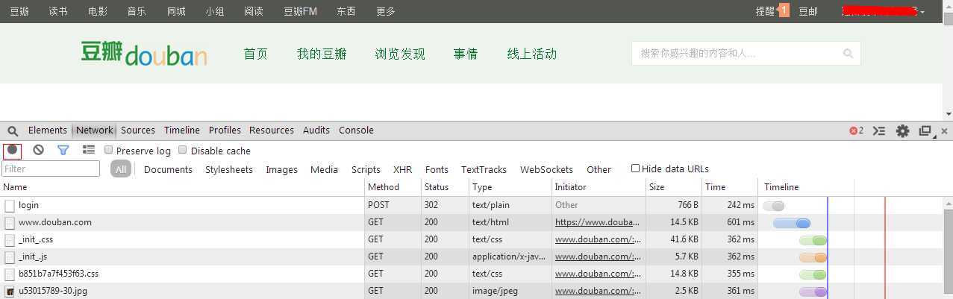Open 线上活动 navigation link
Image resolution: width=953 pixels, height=299 pixels.
coord(532,54)
